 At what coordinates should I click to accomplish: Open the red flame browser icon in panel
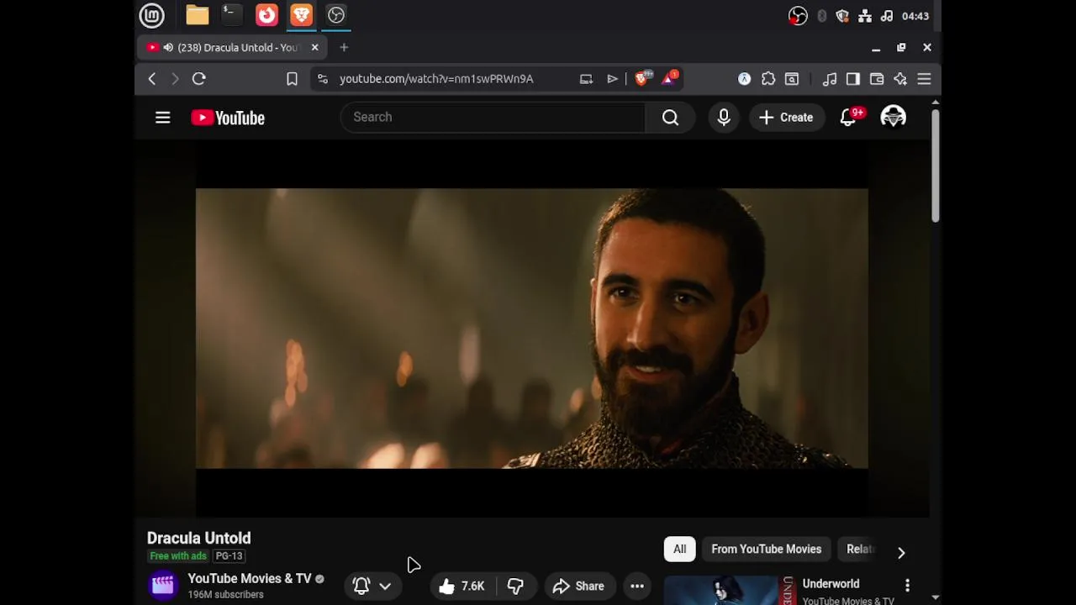pos(266,15)
